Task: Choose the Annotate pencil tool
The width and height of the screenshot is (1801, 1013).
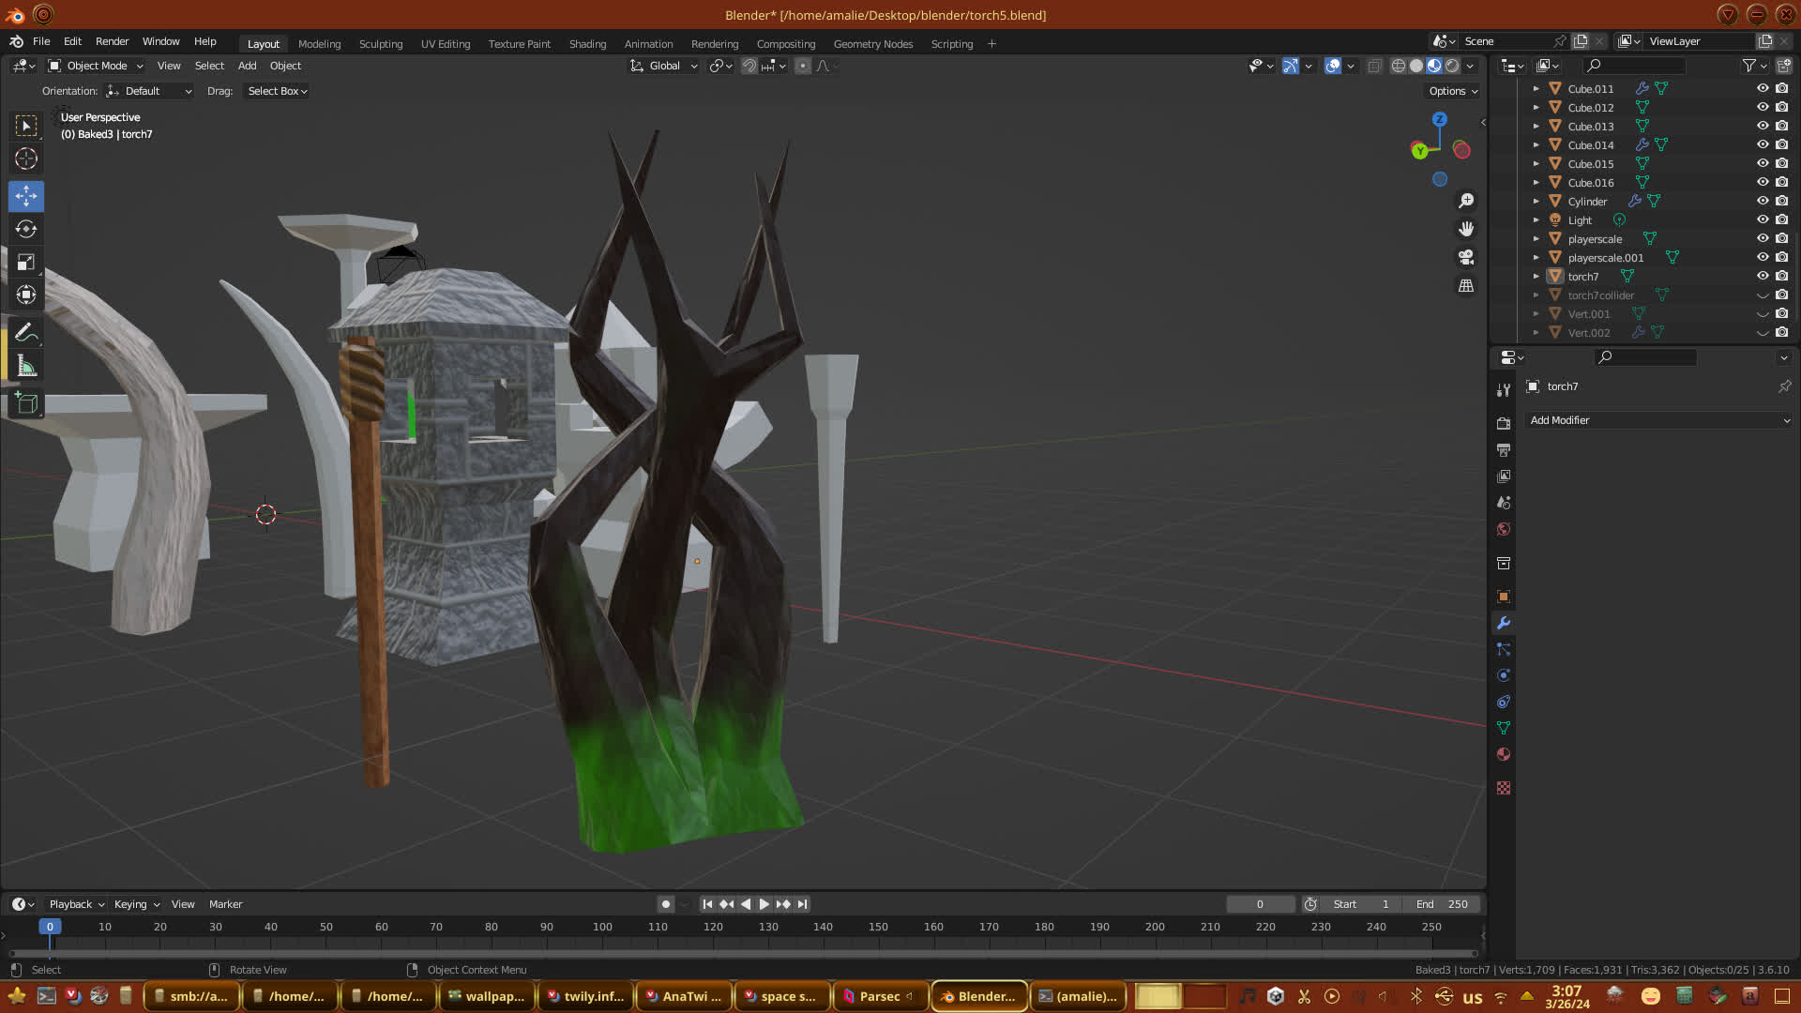Action: click(26, 333)
